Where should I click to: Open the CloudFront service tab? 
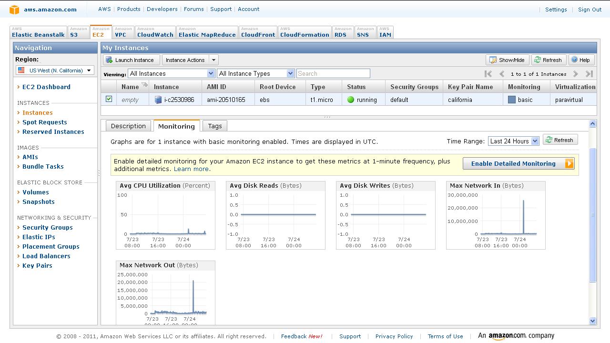[258, 32]
